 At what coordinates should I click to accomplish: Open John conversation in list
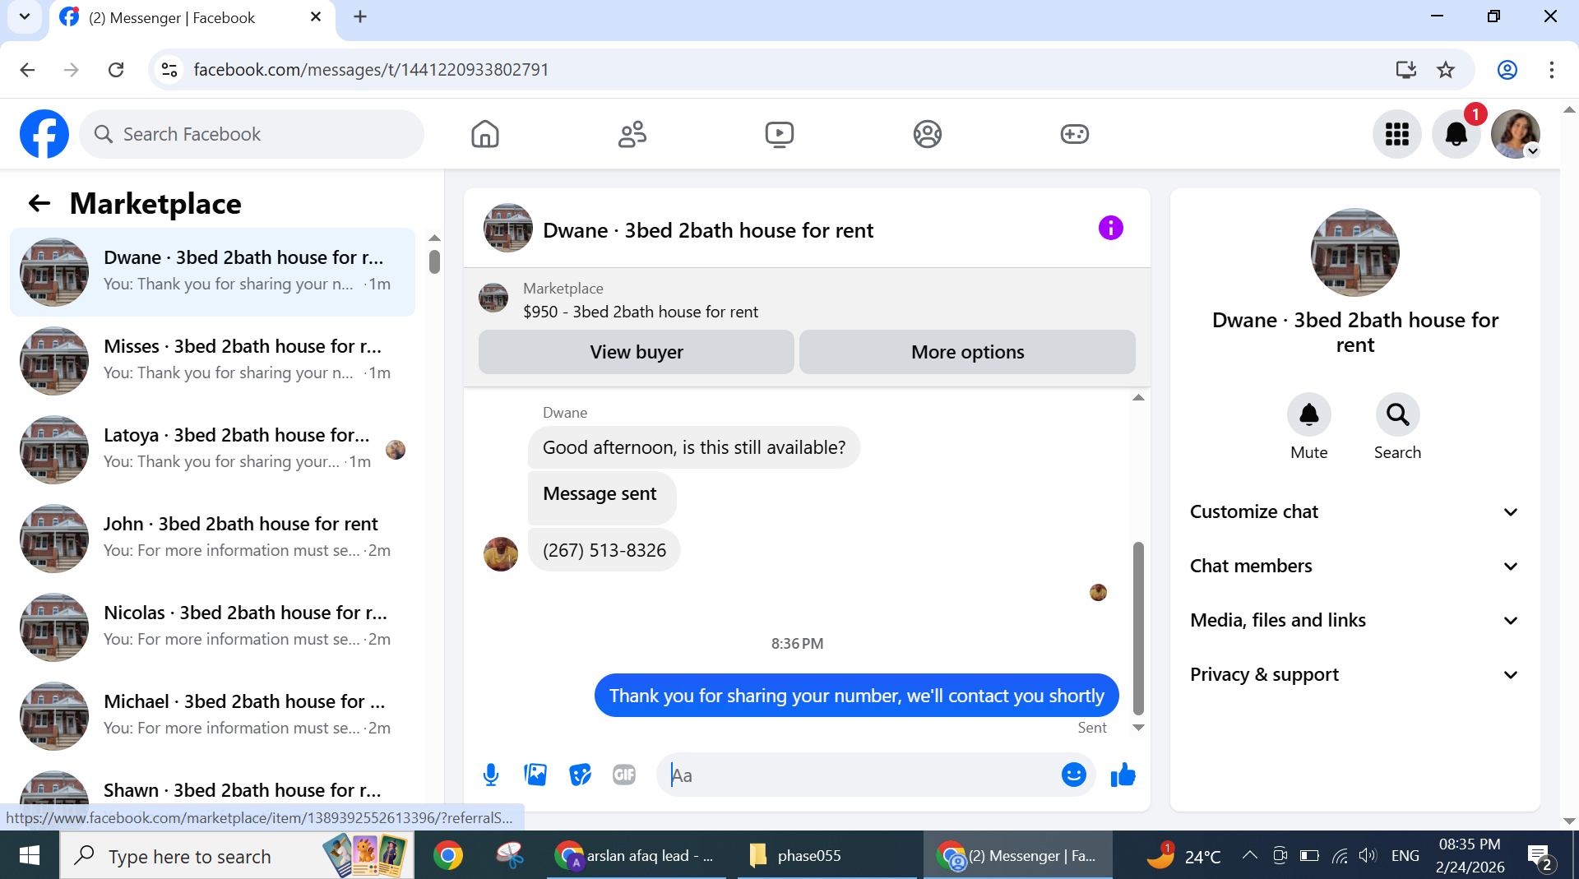click(213, 538)
